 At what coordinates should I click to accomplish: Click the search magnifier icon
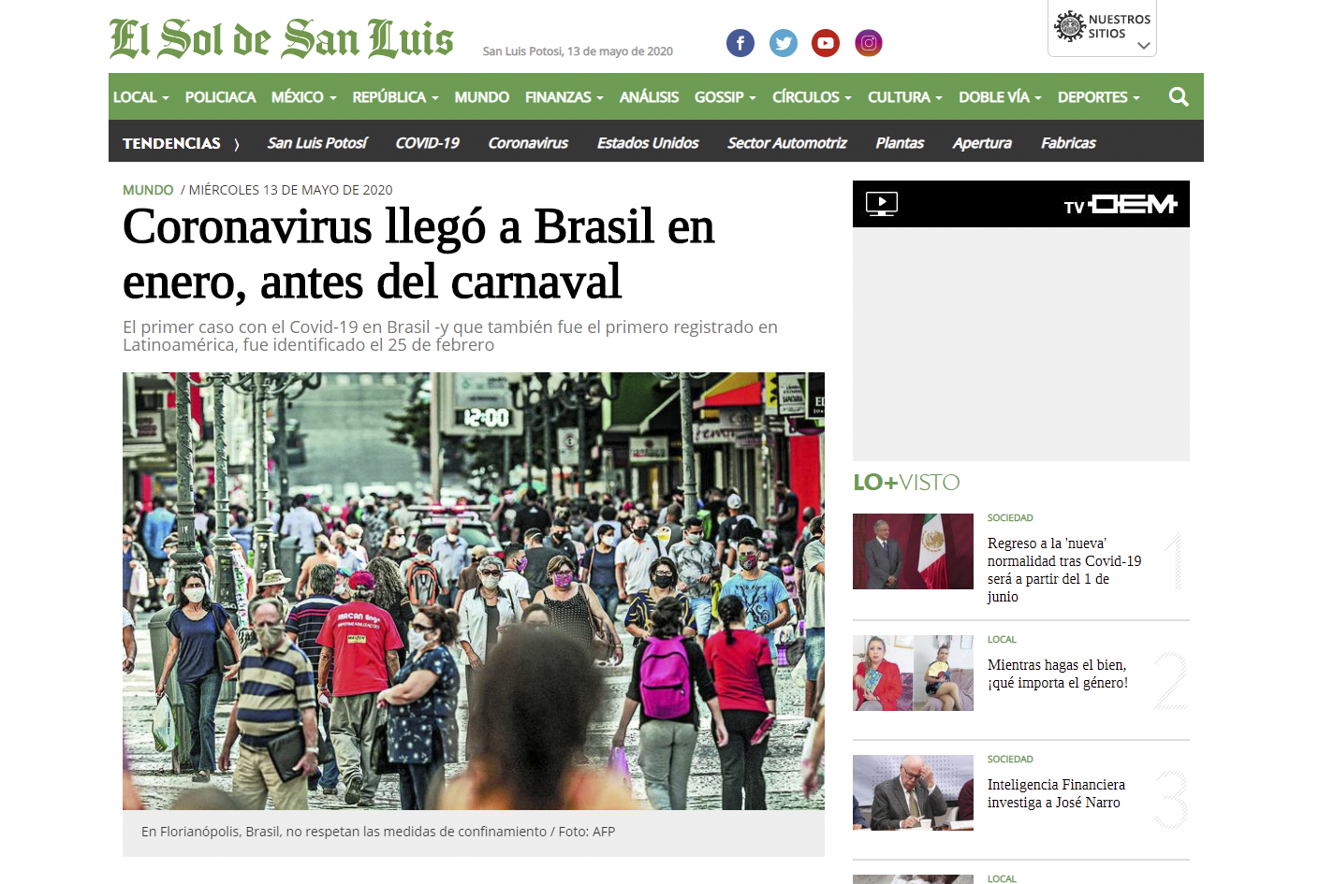coord(1179,96)
